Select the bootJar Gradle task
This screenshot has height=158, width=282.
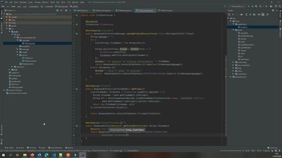pyautogui.click(x=243, y=39)
